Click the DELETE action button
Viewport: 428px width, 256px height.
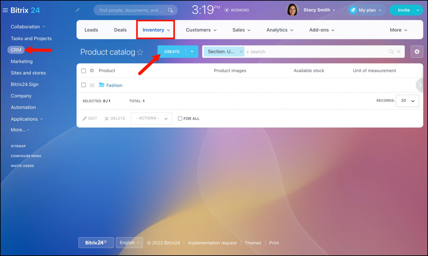[115, 118]
